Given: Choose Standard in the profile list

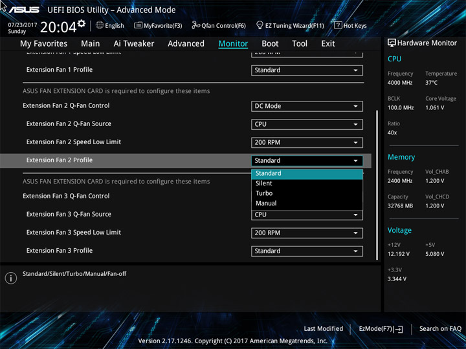Looking at the screenshot, I should [307, 173].
